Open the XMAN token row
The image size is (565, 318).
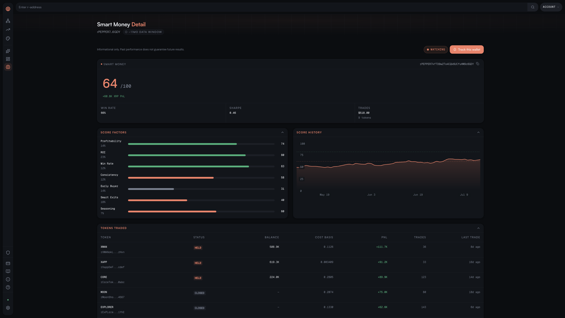pos(290,250)
